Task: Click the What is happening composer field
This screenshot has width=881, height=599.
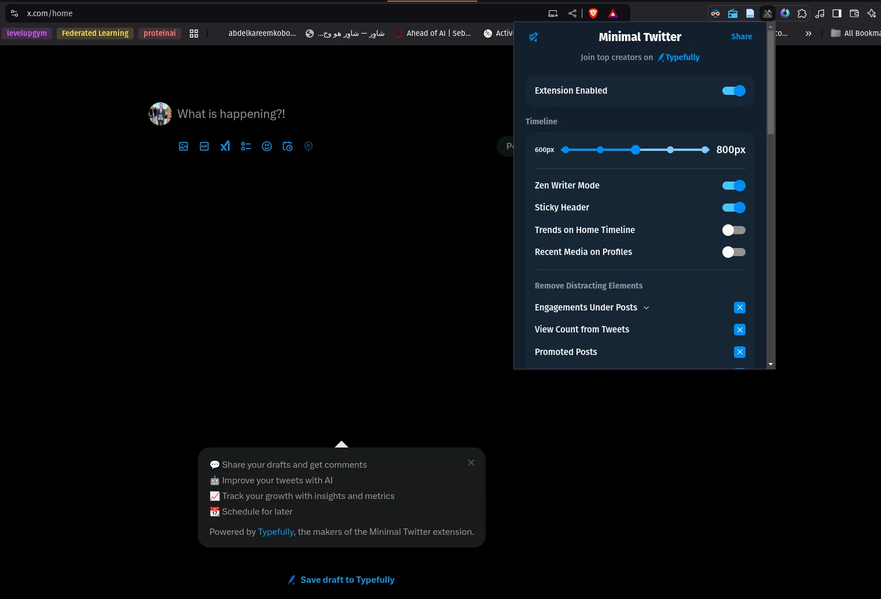Action: click(231, 114)
